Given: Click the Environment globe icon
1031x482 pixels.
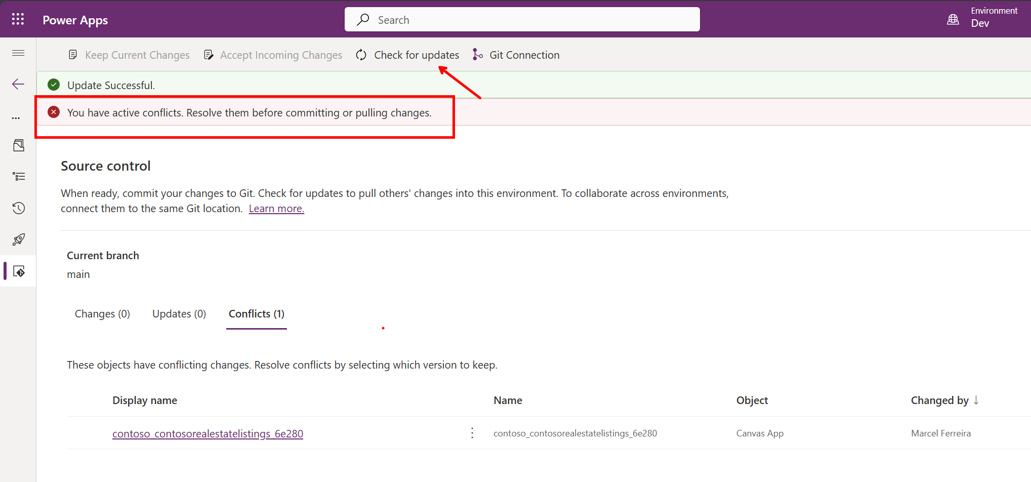Looking at the screenshot, I should [x=953, y=19].
